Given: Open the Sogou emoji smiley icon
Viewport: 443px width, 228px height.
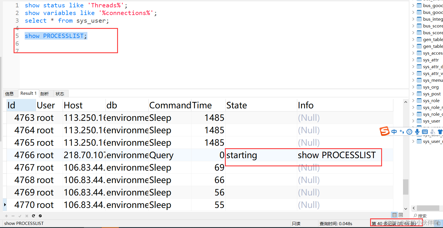Looking at the screenshot, I should point(409,132).
